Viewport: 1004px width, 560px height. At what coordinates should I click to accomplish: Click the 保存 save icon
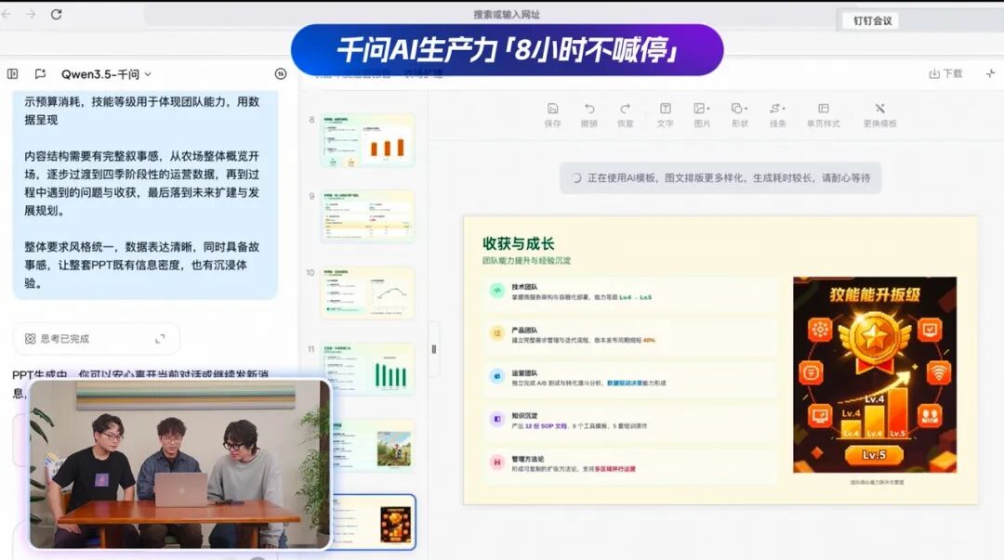pyautogui.click(x=552, y=112)
